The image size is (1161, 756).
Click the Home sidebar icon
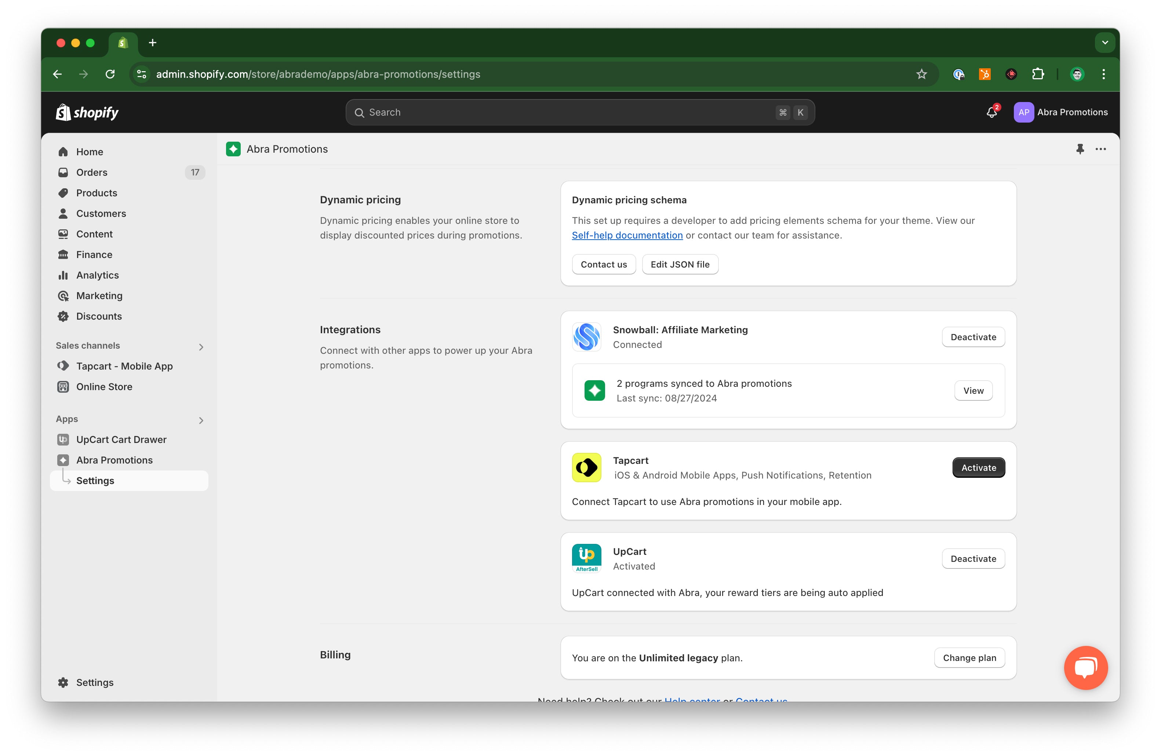63,152
